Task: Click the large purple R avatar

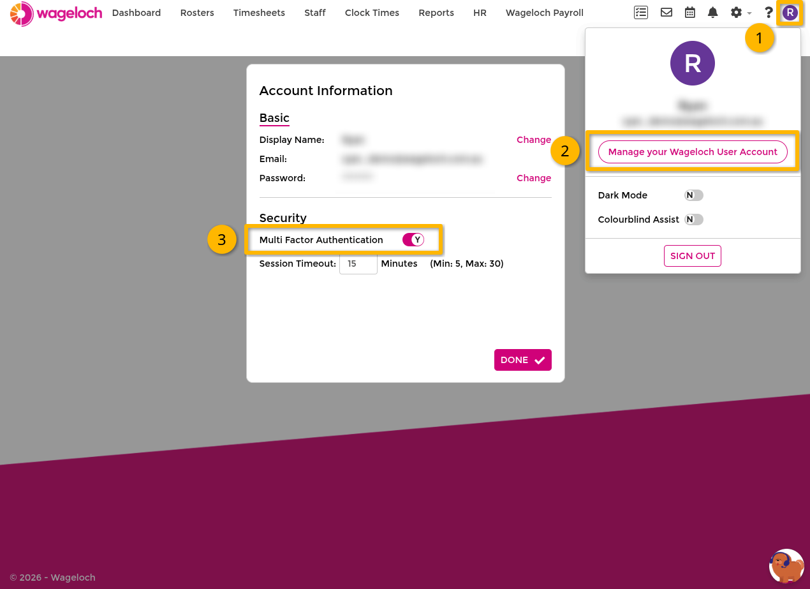Action: pyautogui.click(x=693, y=63)
